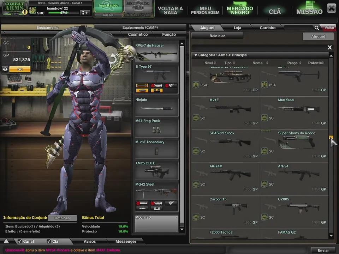This screenshot has width=339, height=254.
Task: Click the GP/GC refresh exchange icon
Action: (x=5, y=69)
